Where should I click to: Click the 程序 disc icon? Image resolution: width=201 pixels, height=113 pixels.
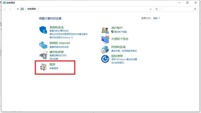[43, 67]
